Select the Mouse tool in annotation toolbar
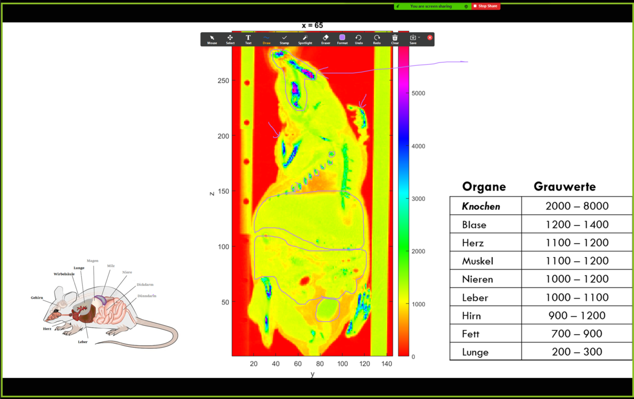Screen dimensions: 634x399 click(x=212, y=39)
